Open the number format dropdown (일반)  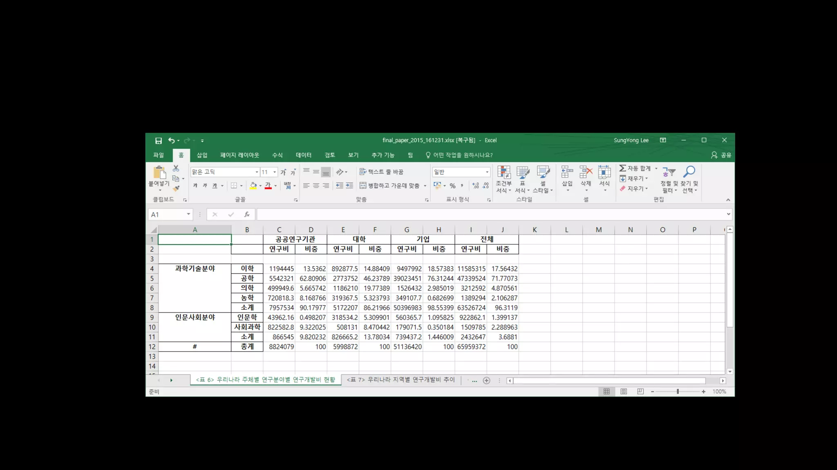coord(487,172)
